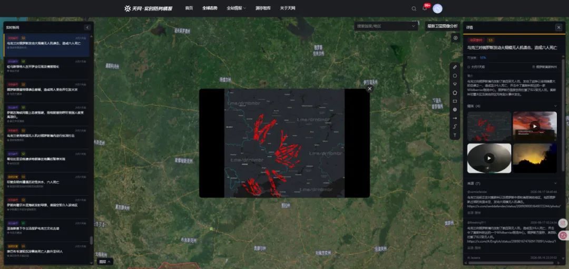Image resolution: width=569 pixels, height=269 pixels.
Task: Play the sunset sky video thumbnail
Action: point(535,126)
